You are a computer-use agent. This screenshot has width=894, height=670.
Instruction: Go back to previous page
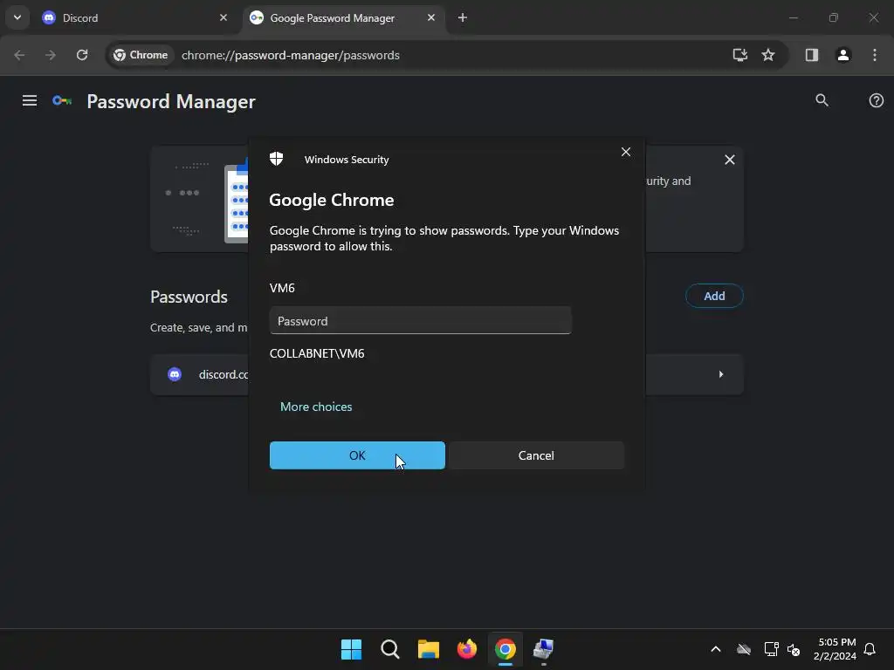tap(19, 55)
